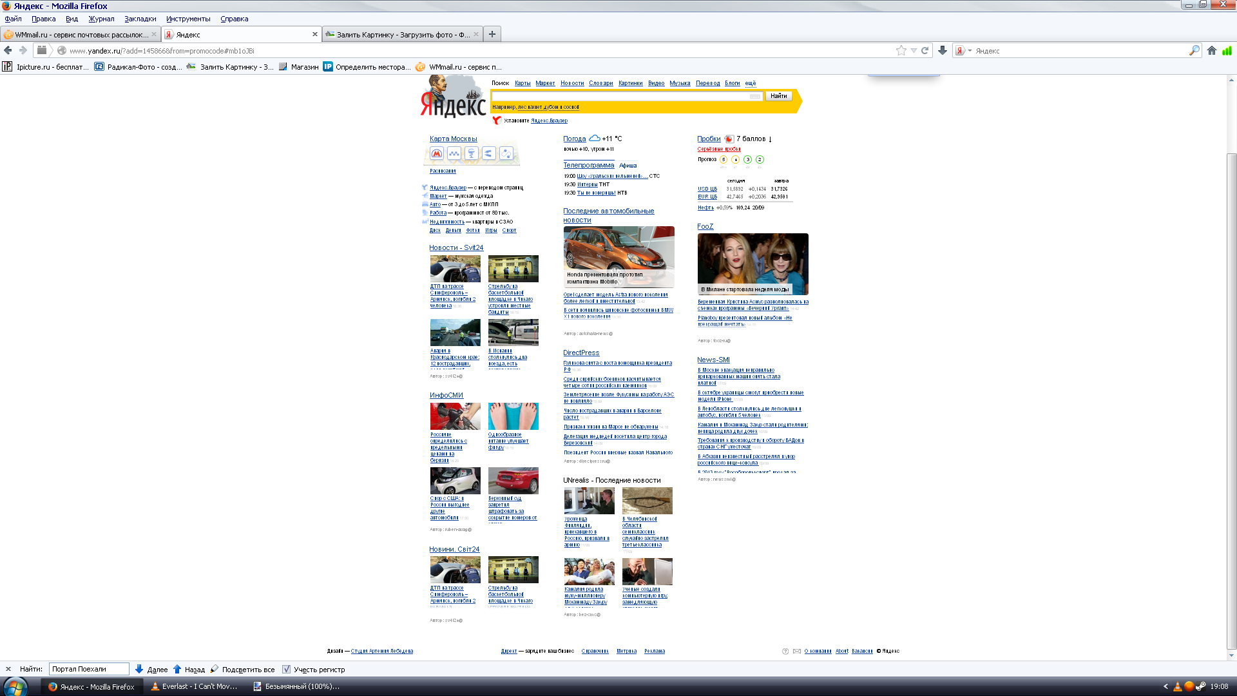The width and height of the screenshot is (1237, 696).
Task: Open the Журнал menu
Action: coord(101,19)
